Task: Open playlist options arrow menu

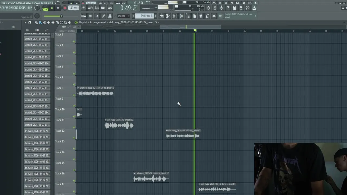Action: click(x=25, y=22)
